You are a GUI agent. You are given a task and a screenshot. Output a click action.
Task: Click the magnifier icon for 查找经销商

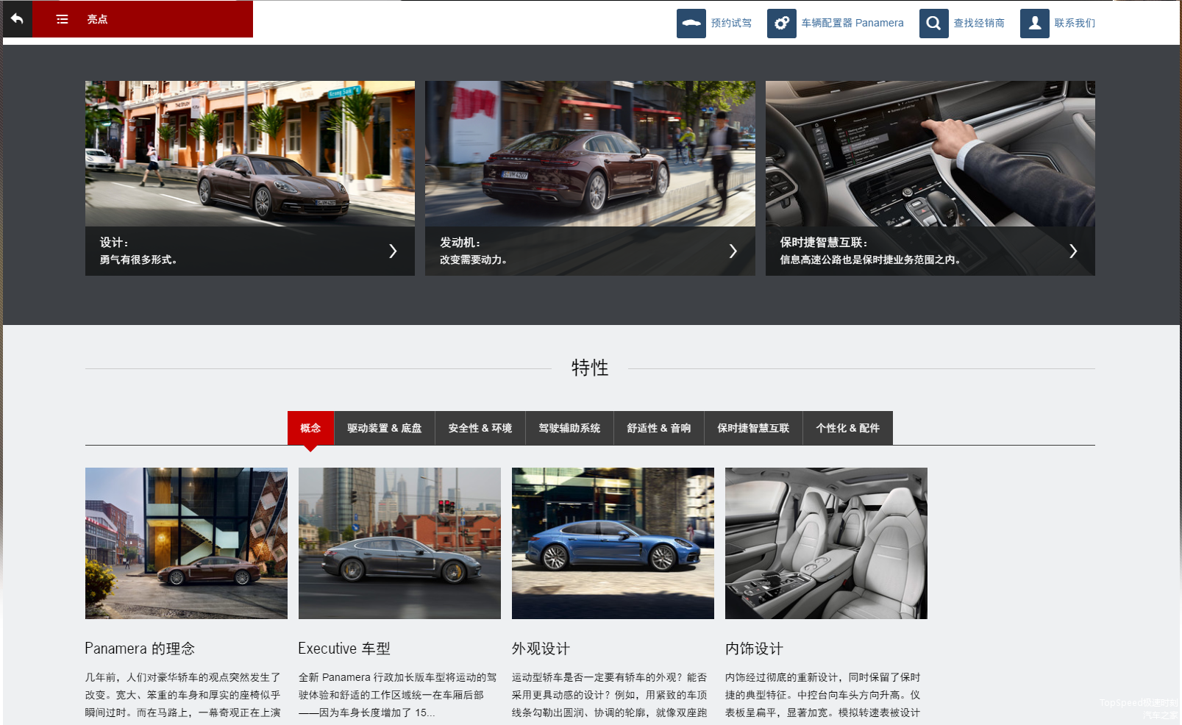coord(933,23)
